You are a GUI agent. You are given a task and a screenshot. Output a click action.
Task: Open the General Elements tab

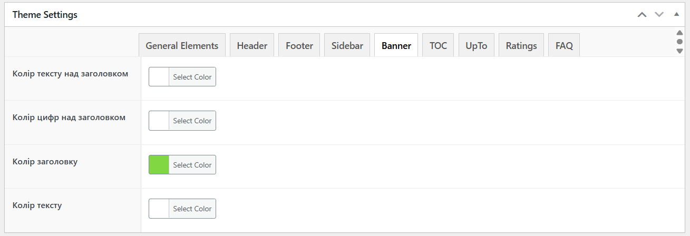[x=182, y=46]
